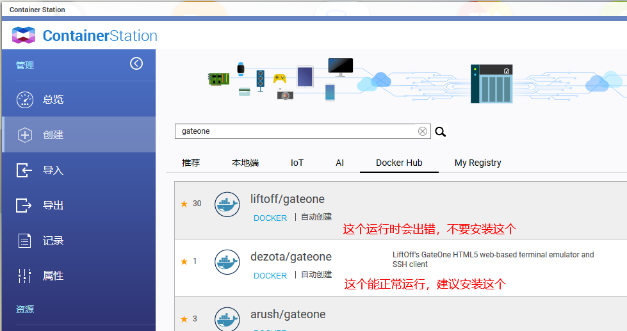Open the IoT tab
Screen dimensions: 627x331
tap(297, 163)
